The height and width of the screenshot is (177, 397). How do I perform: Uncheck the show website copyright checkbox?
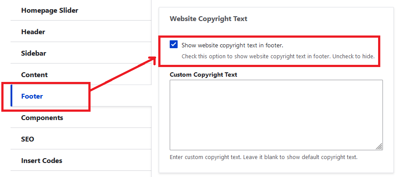(174, 45)
